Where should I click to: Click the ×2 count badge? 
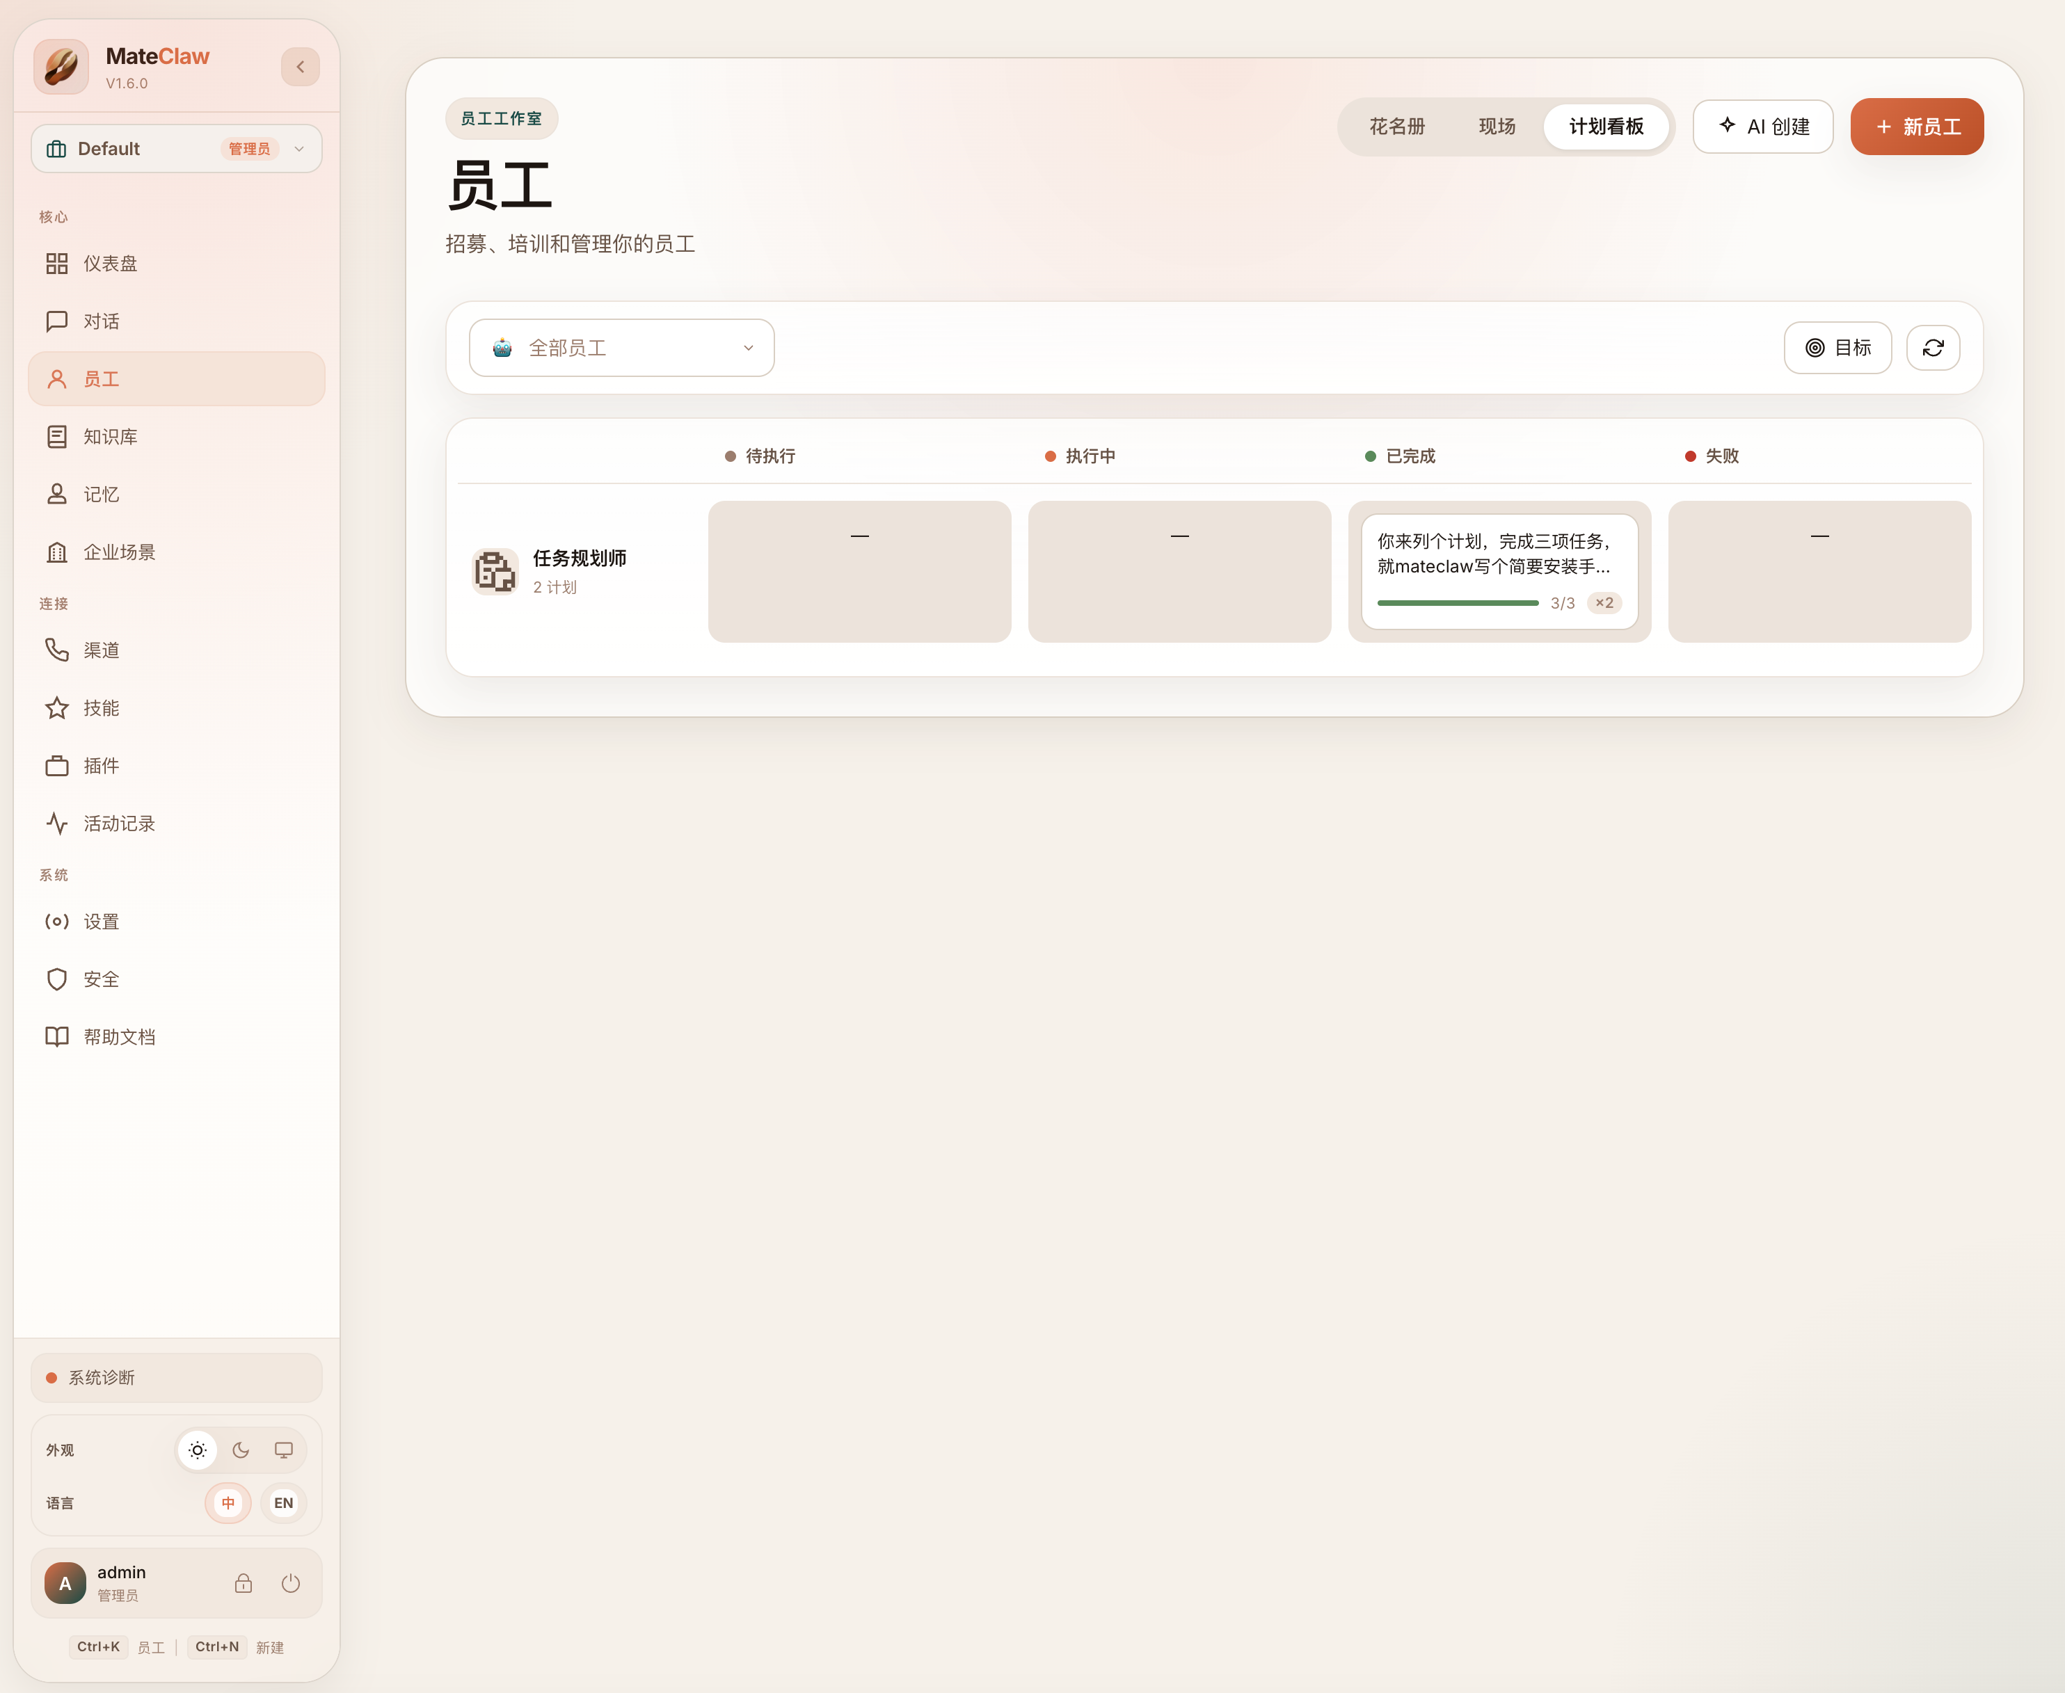1604,604
